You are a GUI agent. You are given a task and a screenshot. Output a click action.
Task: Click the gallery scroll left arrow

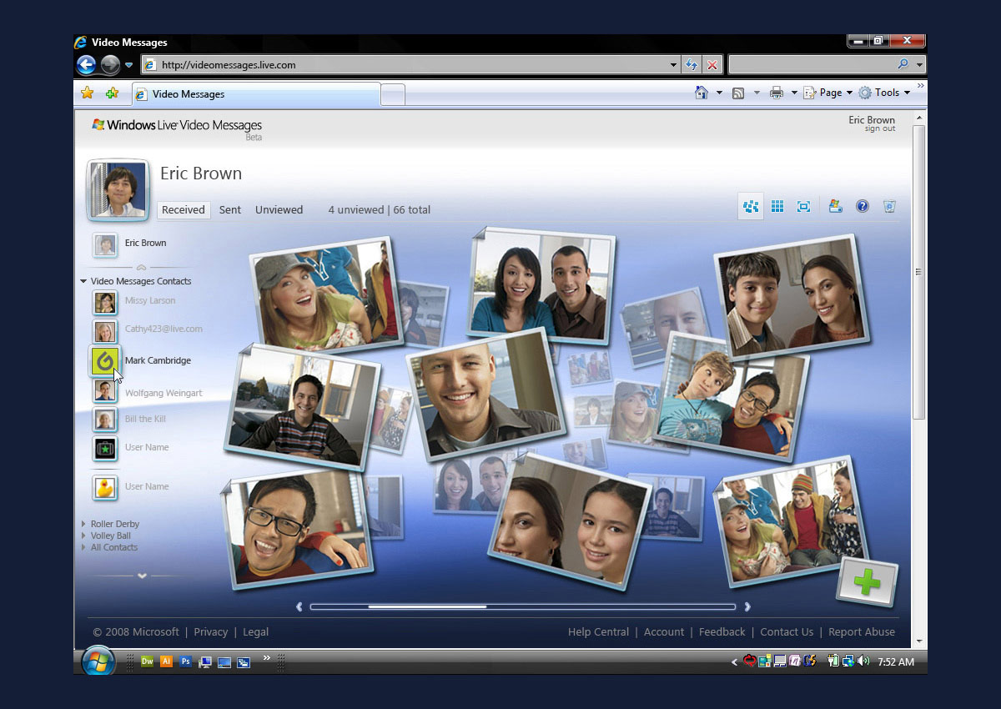(299, 606)
